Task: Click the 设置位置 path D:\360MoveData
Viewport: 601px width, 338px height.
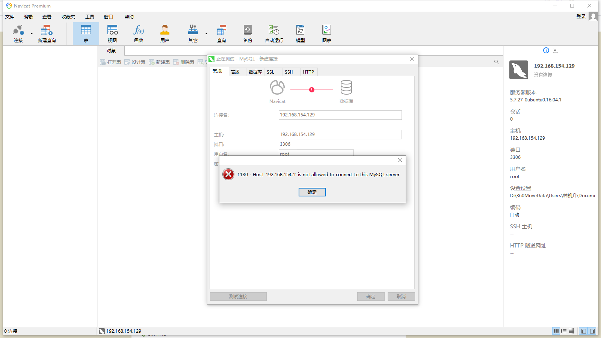Action: tap(552, 196)
